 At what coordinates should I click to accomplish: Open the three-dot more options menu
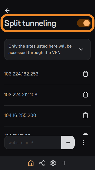click(x=83, y=142)
